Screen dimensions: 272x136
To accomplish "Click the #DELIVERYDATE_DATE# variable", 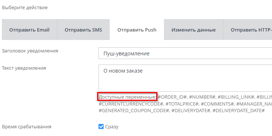I will pos(239,111).
